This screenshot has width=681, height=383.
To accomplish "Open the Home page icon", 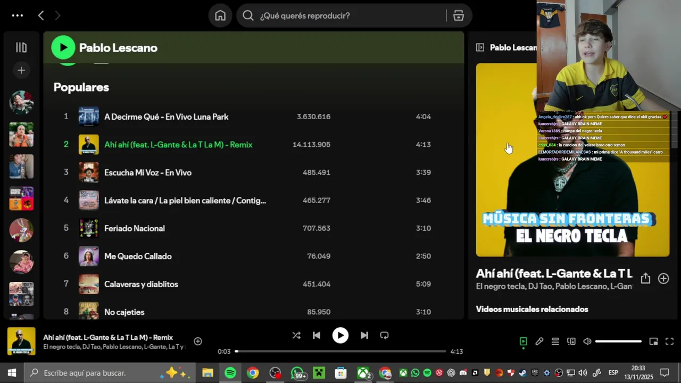I will point(220,15).
